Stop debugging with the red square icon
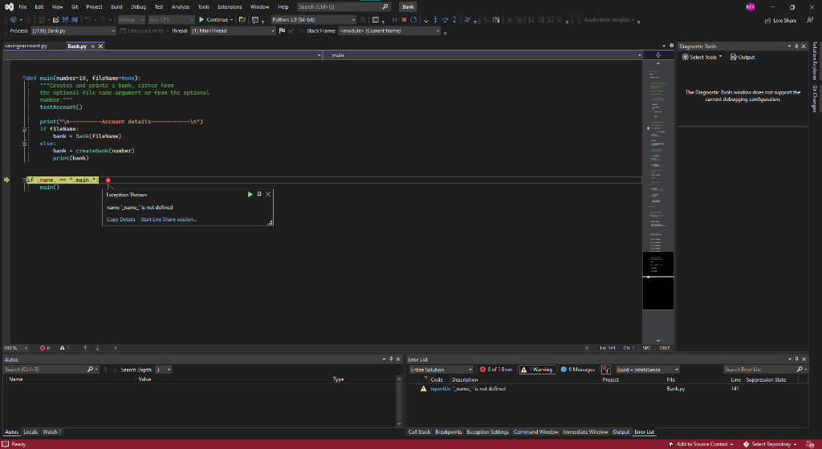The image size is (822, 449). pyautogui.click(x=404, y=20)
